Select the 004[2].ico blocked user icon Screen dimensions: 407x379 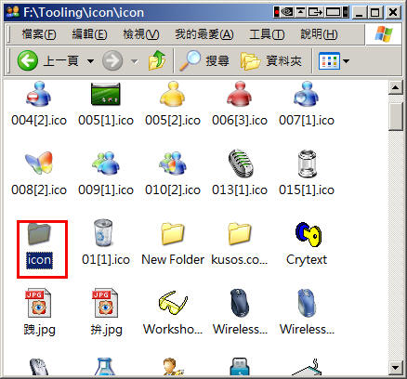click(x=39, y=94)
